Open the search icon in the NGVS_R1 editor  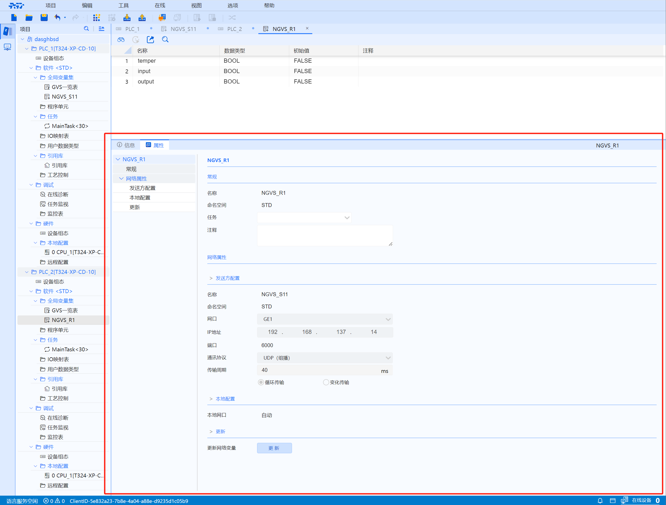click(165, 39)
